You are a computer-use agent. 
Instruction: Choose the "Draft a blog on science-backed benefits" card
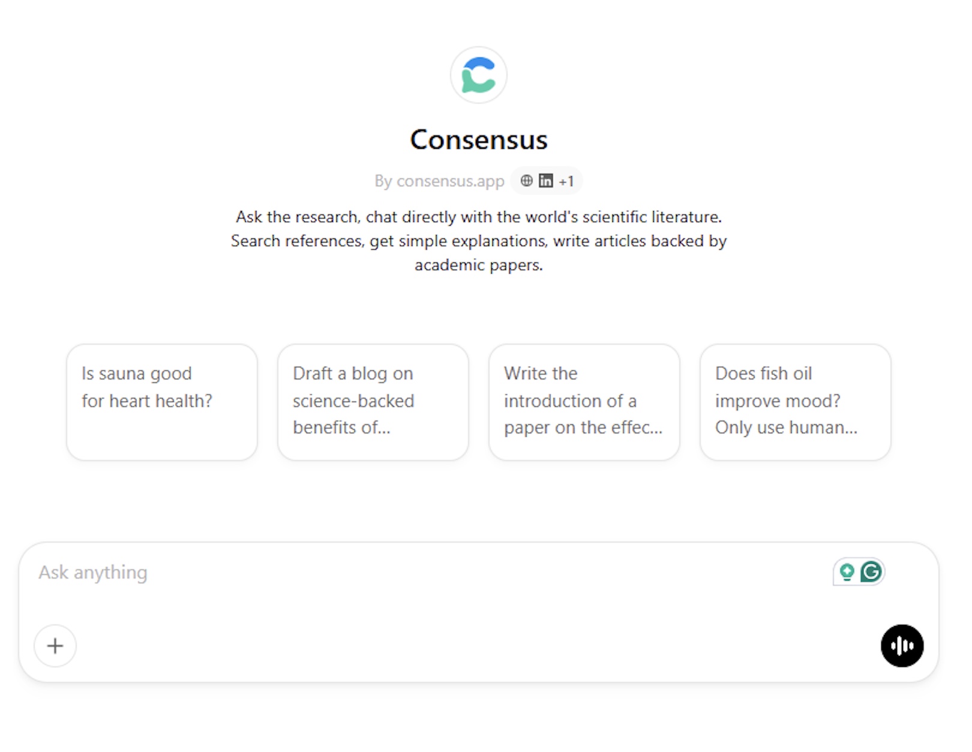[x=373, y=402]
